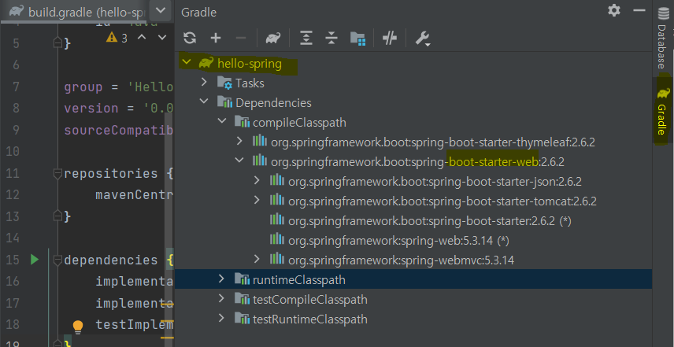The image size is (674, 347).
Task: Select the Dependencies tree item
Action: [413, 102]
